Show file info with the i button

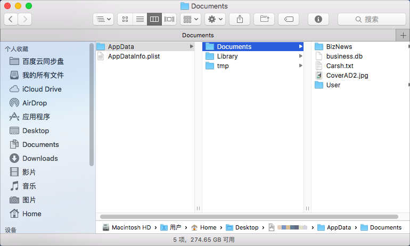coord(318,19)
